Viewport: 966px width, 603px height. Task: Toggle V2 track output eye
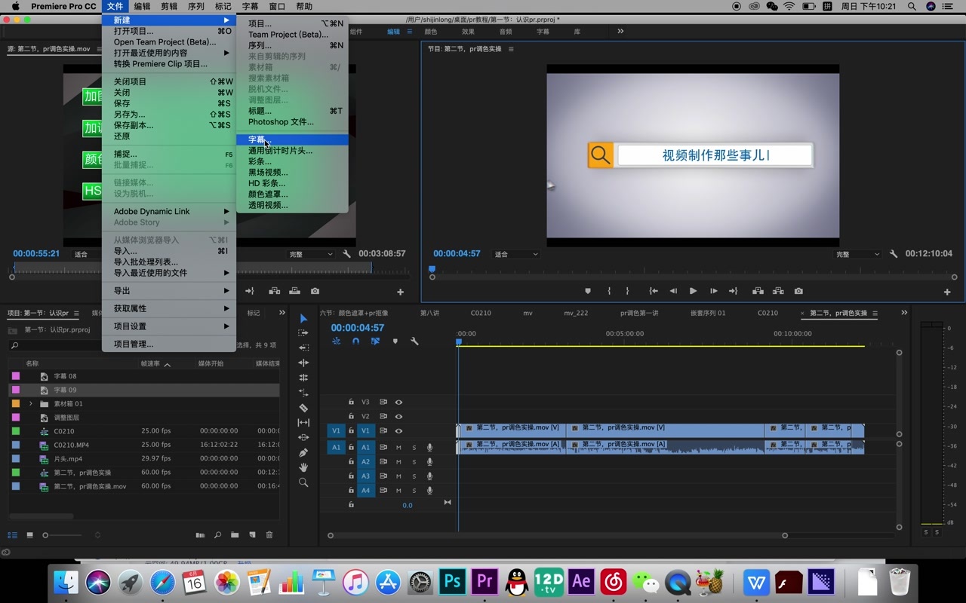click(x=398, y=416)
